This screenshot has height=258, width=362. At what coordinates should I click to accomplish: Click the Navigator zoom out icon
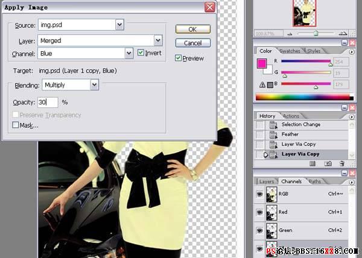point(290,34)
